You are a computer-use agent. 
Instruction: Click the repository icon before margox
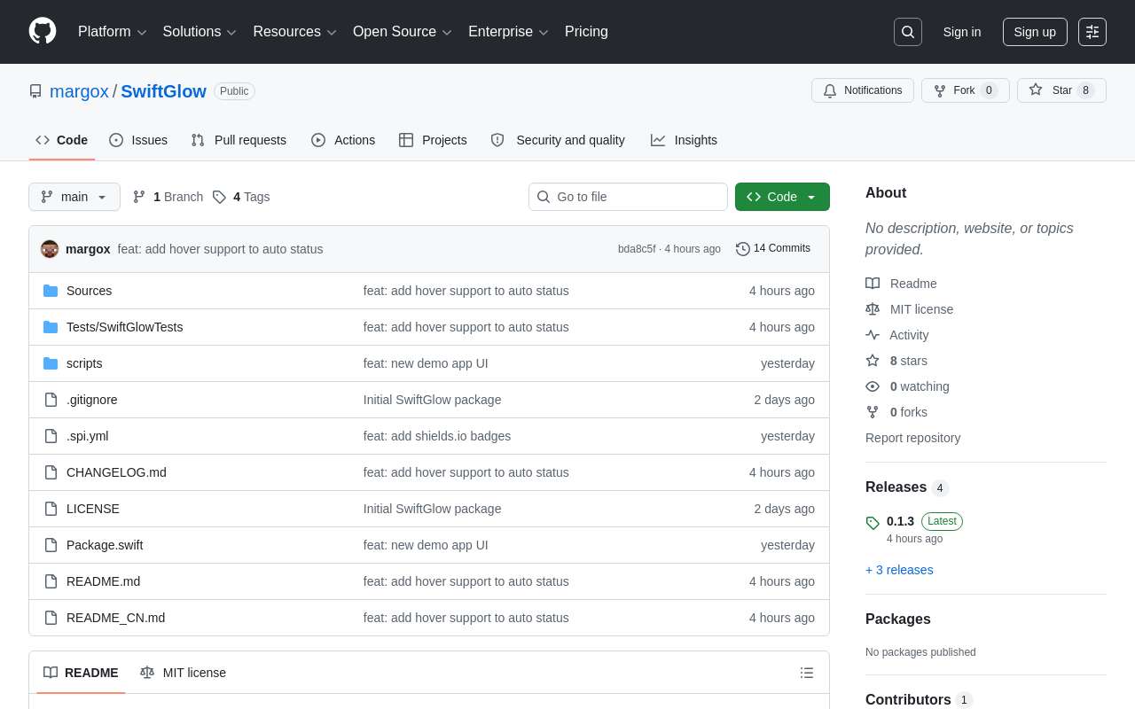click(35, 91)
